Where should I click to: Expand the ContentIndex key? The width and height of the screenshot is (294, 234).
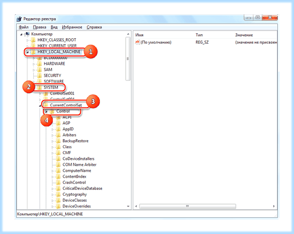pos(52,177)
